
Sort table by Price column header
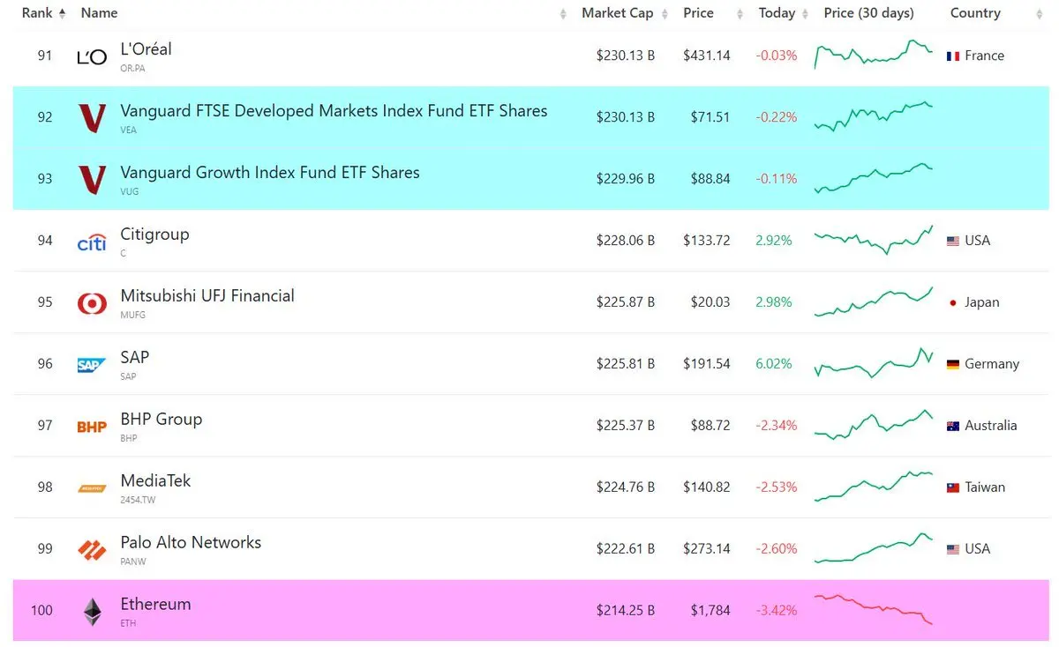tap(698, 13)
